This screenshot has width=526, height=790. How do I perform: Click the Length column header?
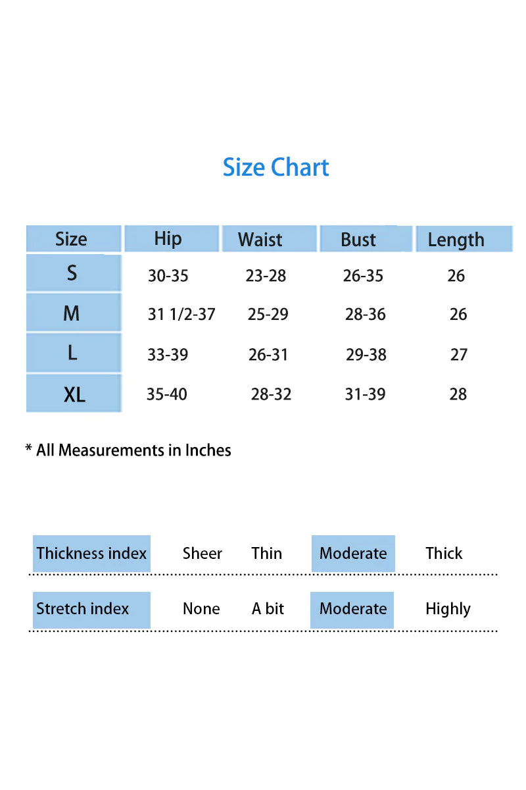click(x=456, y=240)
